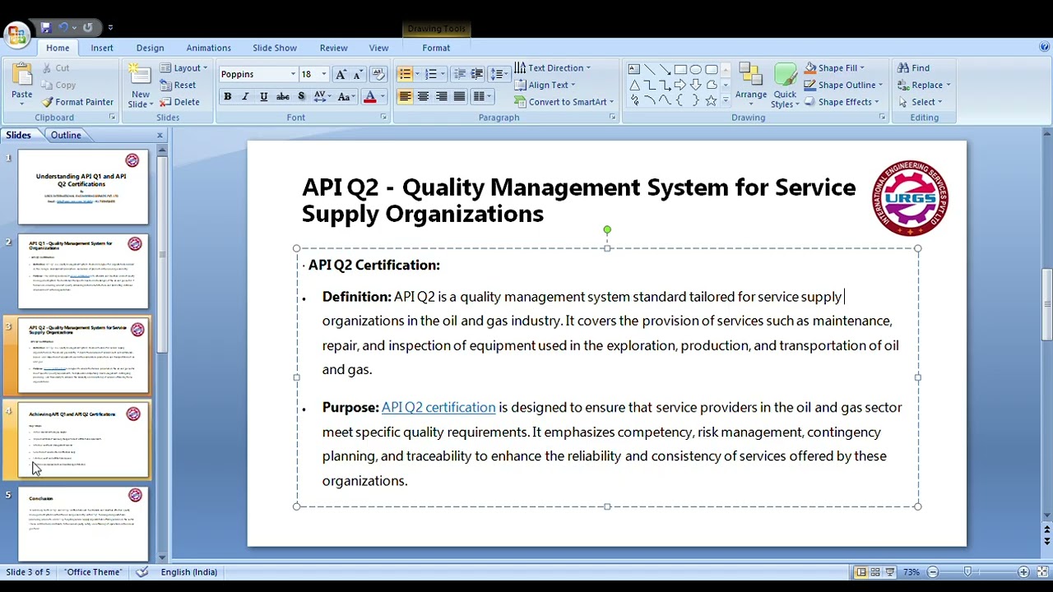Clear all text formatting
Screen dimensions: 1053x592
click(378, 74)
